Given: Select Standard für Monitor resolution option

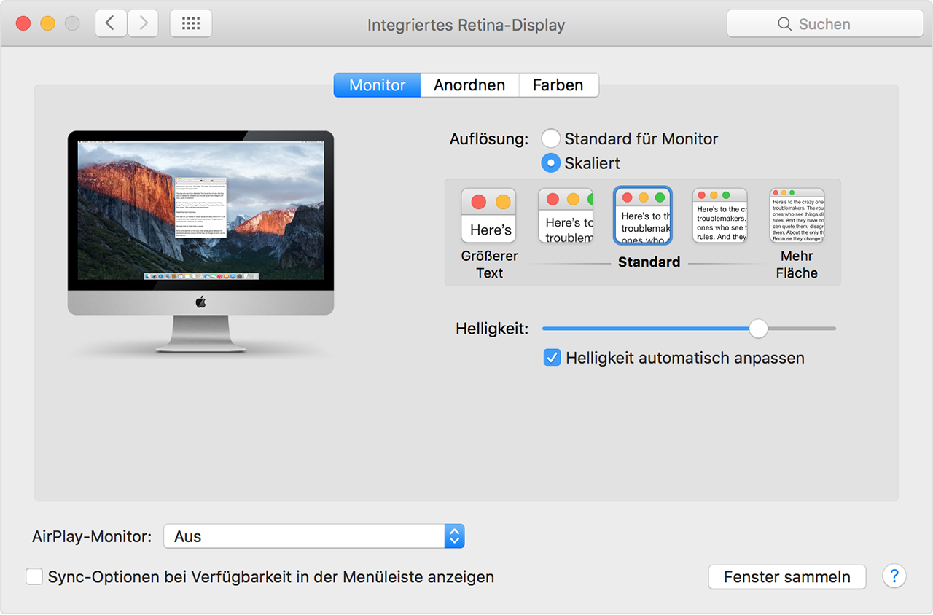Looking at the screenshot, I should 551,138.
